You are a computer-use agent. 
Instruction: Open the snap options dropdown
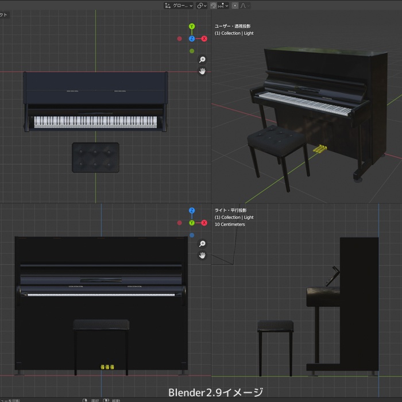pos(223,6)
